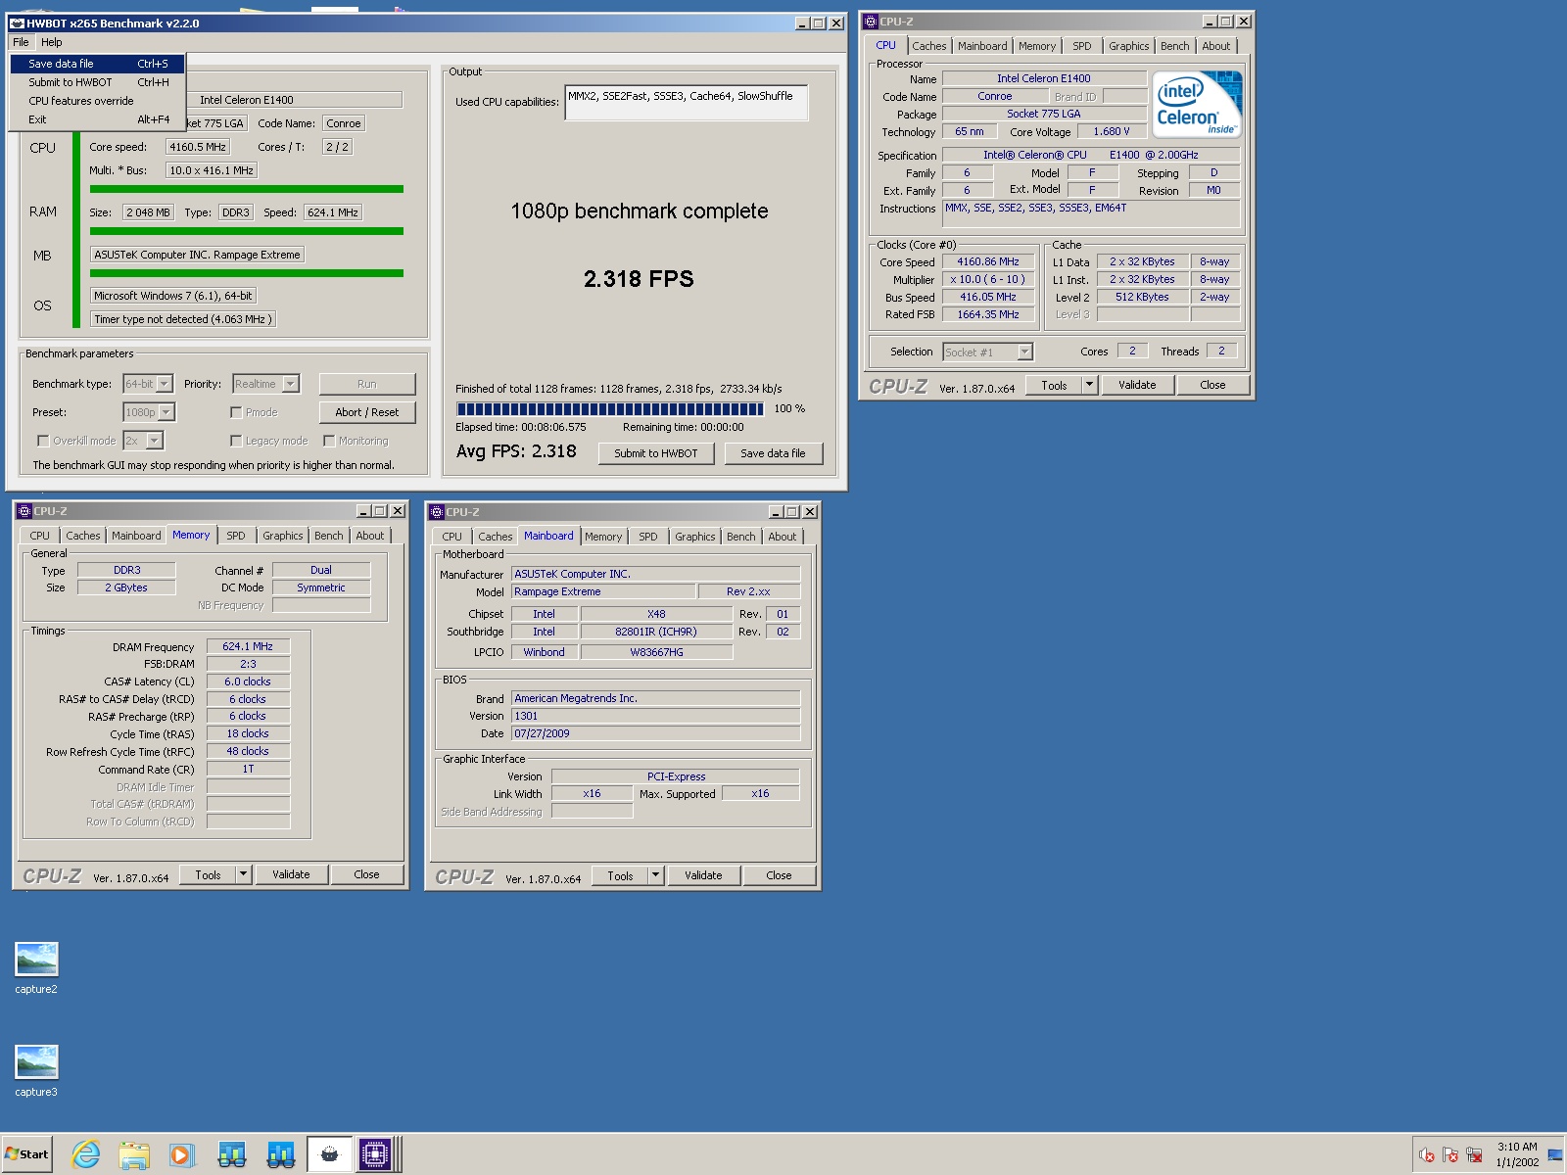Choose Save data file menu entry

97,64
